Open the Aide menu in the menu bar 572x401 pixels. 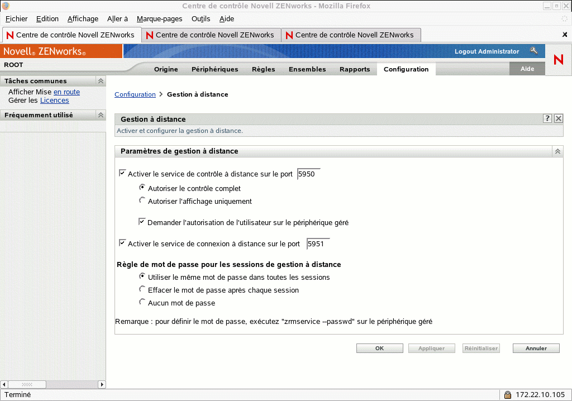pyautogui.click(x=227, y=18)
